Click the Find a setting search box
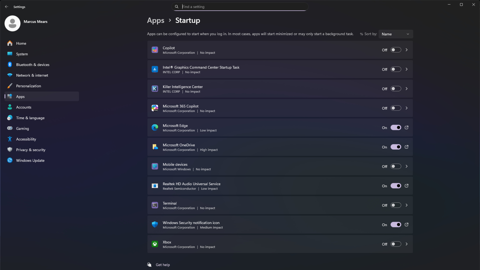 point(239,6)
